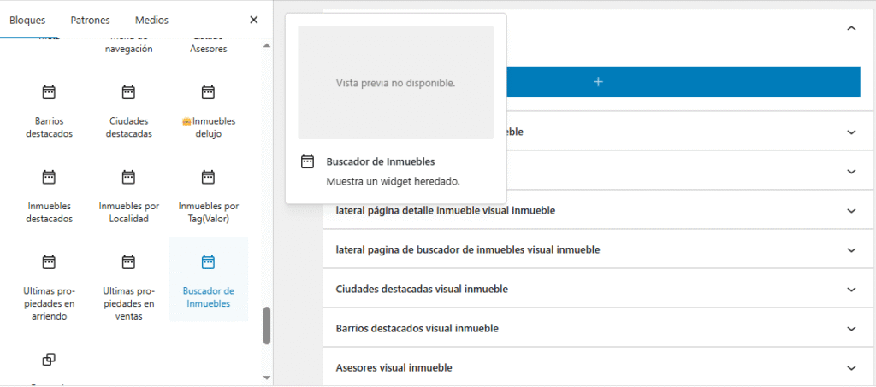This screenshot has width=876, height=387.
Task: Click the block list scrollbar thumb
Action: coord(267,325)
